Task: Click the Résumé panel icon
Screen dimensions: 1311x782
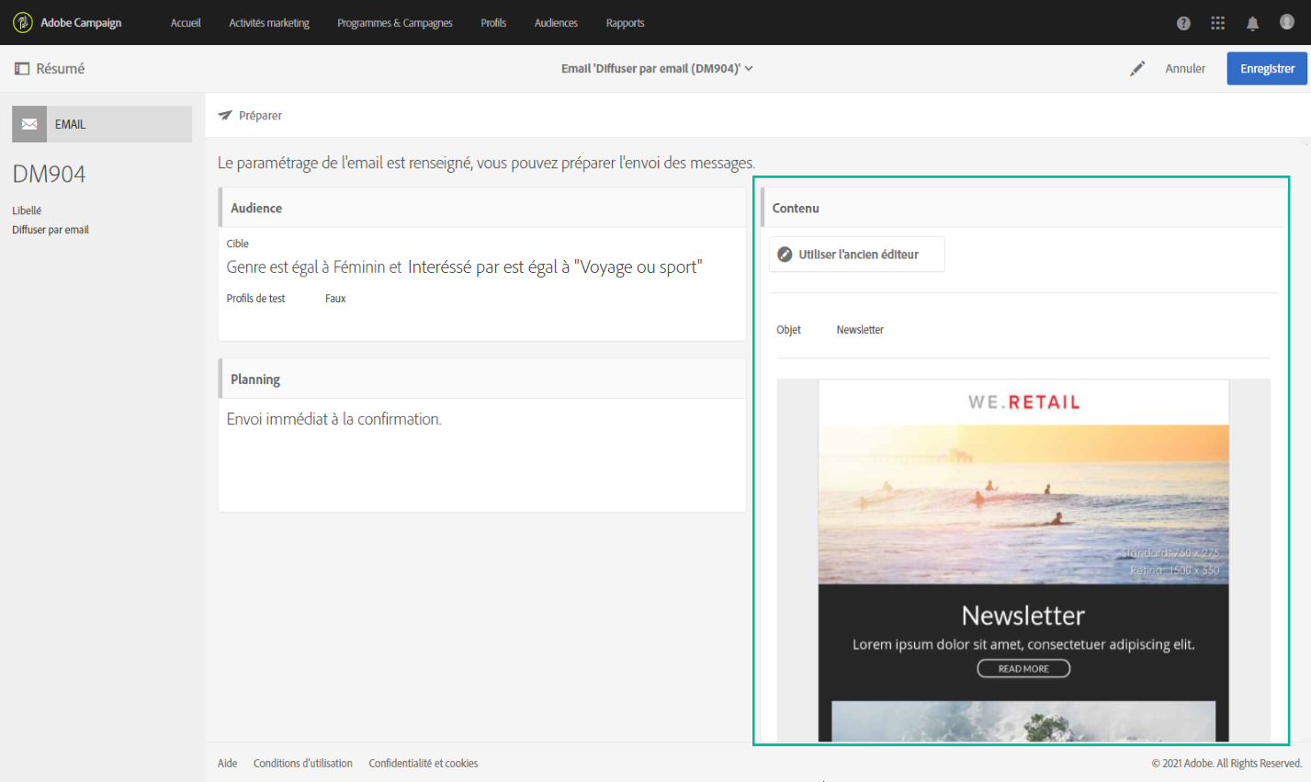Action: (x=22, y=69)
